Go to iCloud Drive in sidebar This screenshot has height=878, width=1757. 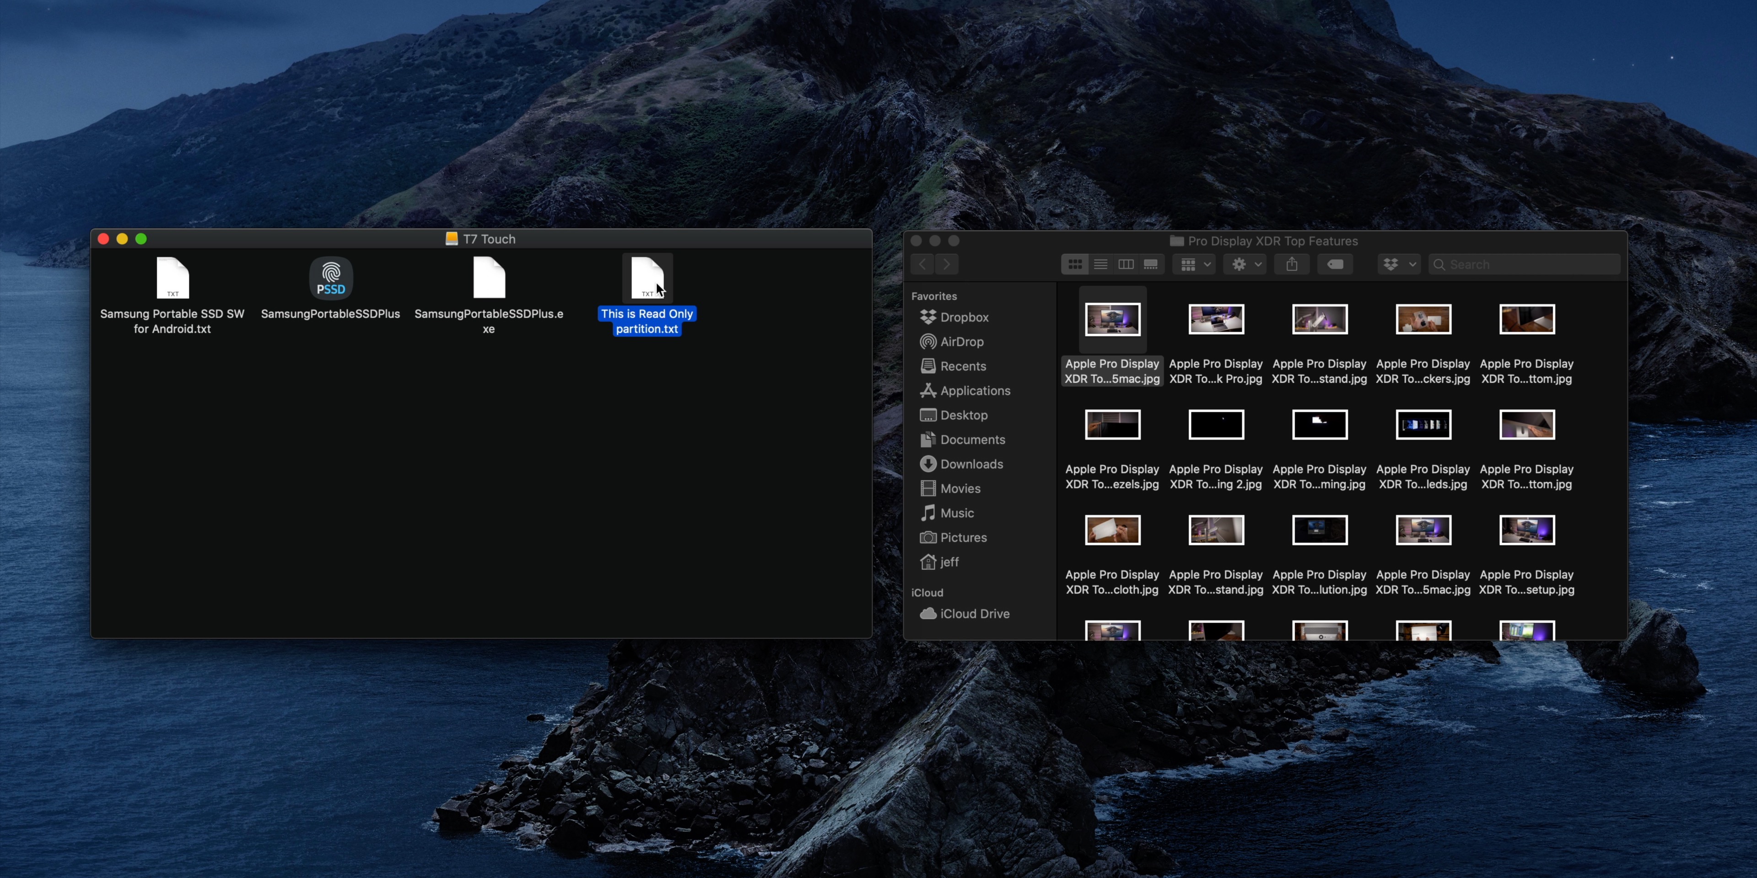974,614
